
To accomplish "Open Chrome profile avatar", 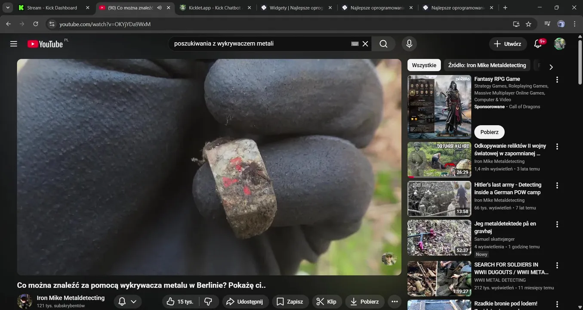I will point(561,24).
